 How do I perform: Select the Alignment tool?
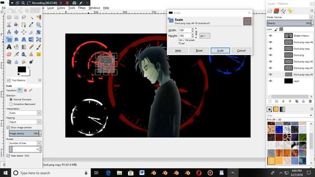[x=24, y=32]
